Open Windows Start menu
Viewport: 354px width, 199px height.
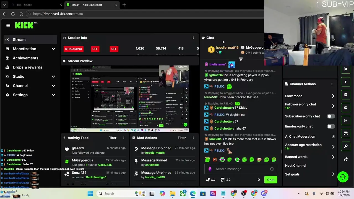point(90,193)
